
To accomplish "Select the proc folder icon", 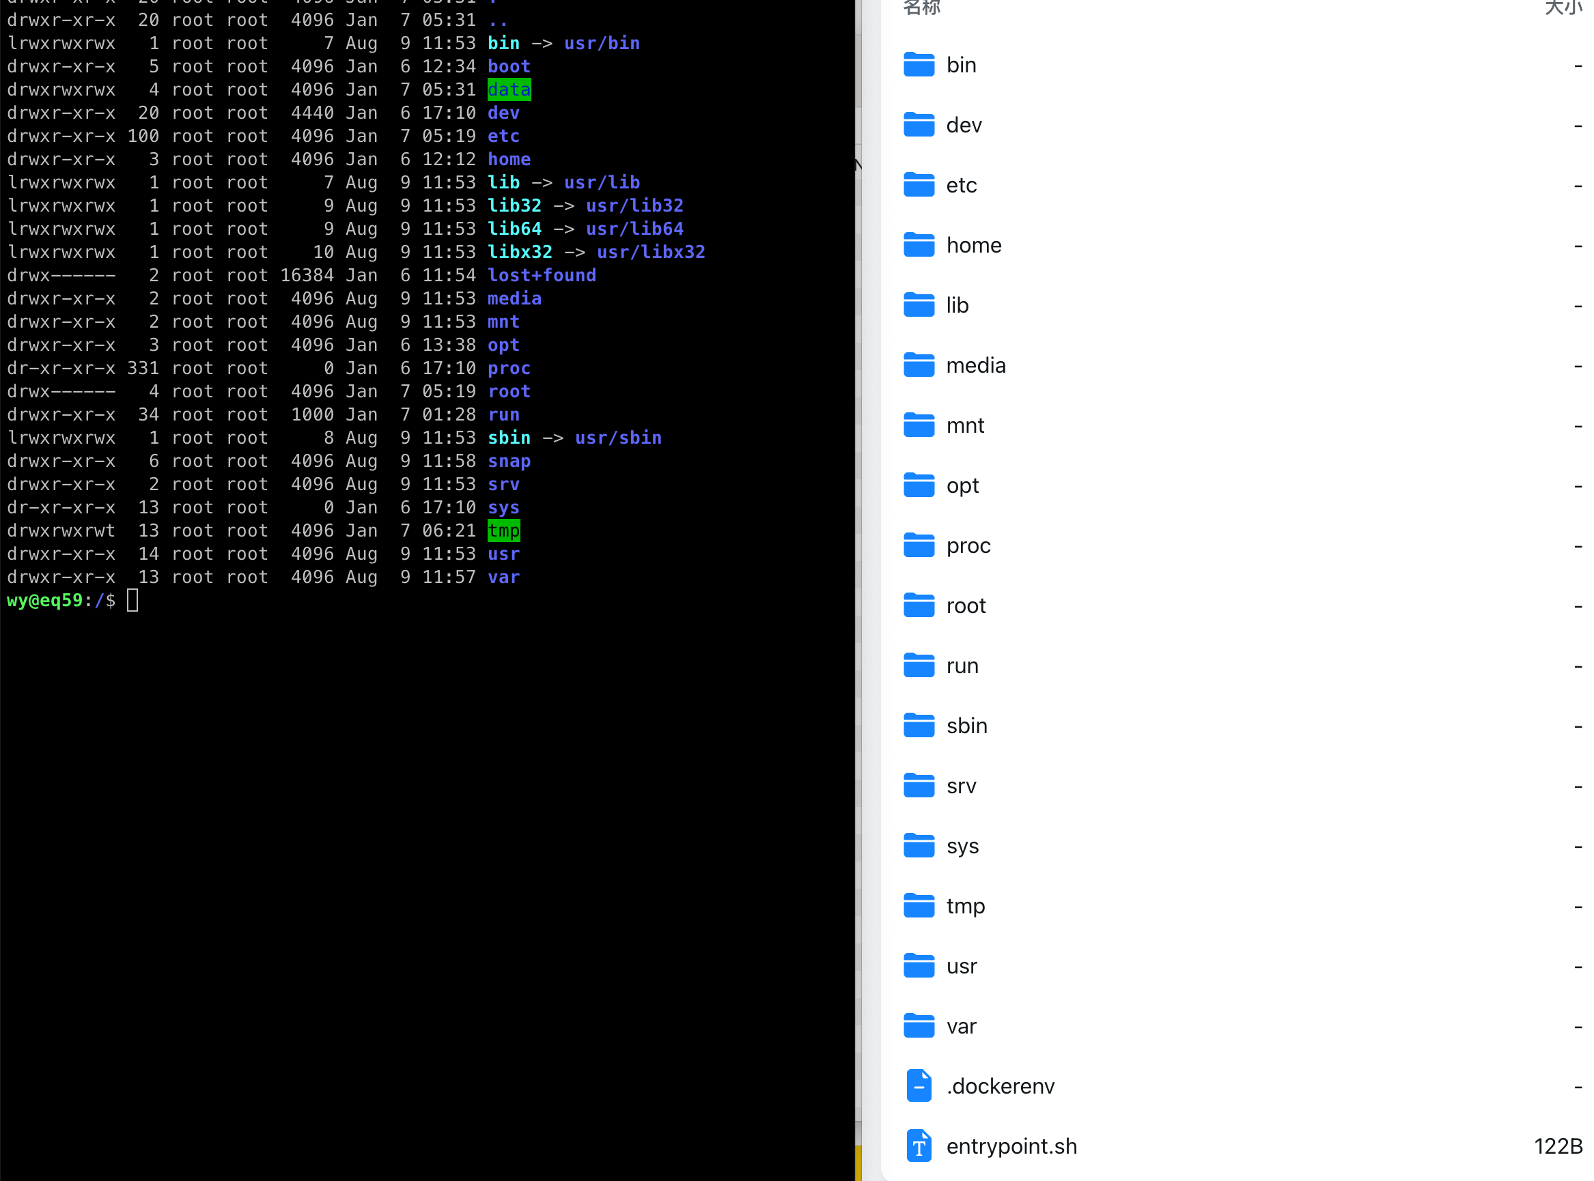I will [x=918, y=545].
